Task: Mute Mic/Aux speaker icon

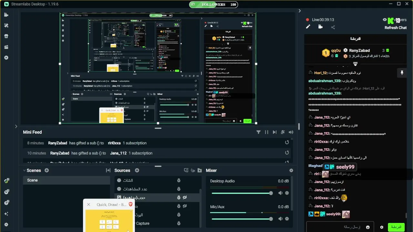Action: click(x=280, y=219)
